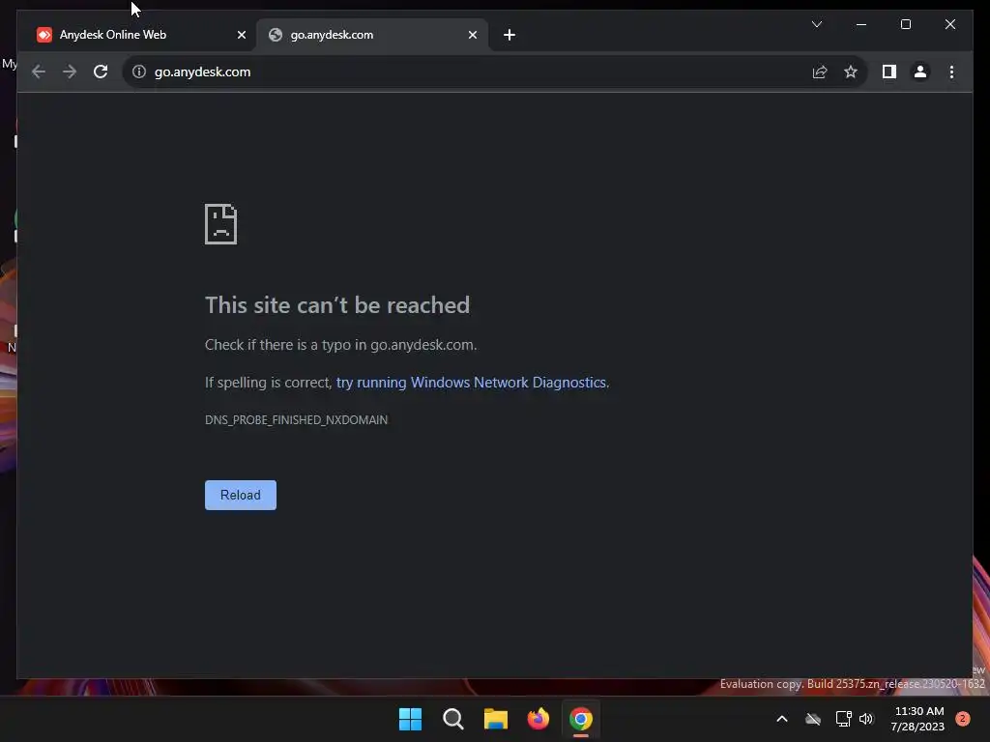This screenshot has height=742, width=990.
Task: Open Chrome's three-dot menu
Action: [951, 71]
